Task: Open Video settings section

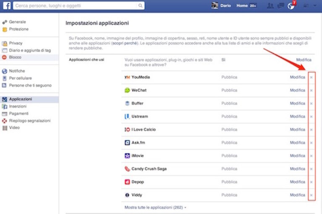Action: tap(14, 127)
